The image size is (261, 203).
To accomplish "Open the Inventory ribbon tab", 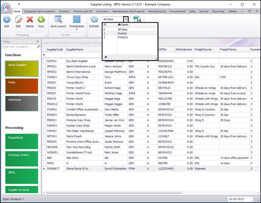I will [102, 11].
